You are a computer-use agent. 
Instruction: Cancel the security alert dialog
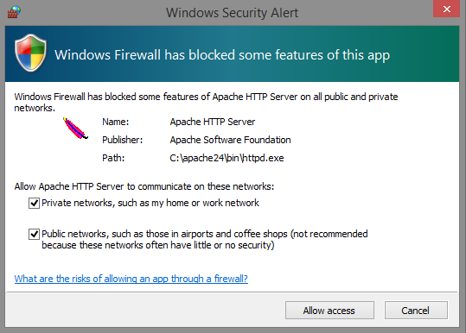[x=416, y=311]
